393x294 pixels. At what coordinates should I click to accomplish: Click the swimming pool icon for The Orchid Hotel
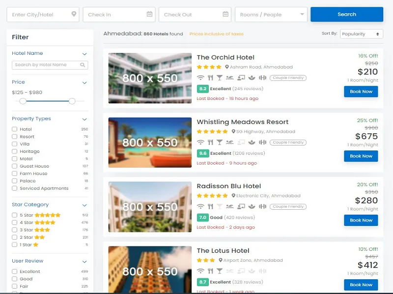(x=229, y=78)
